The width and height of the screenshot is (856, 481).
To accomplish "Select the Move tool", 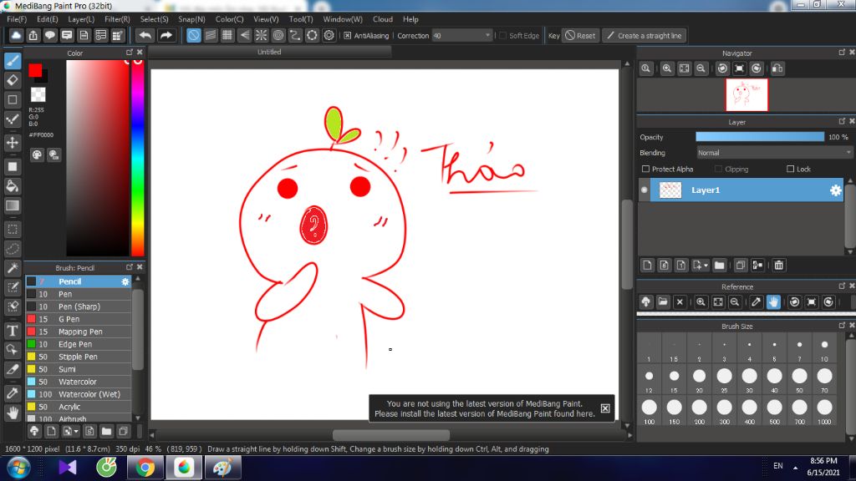I will [13, 143].
